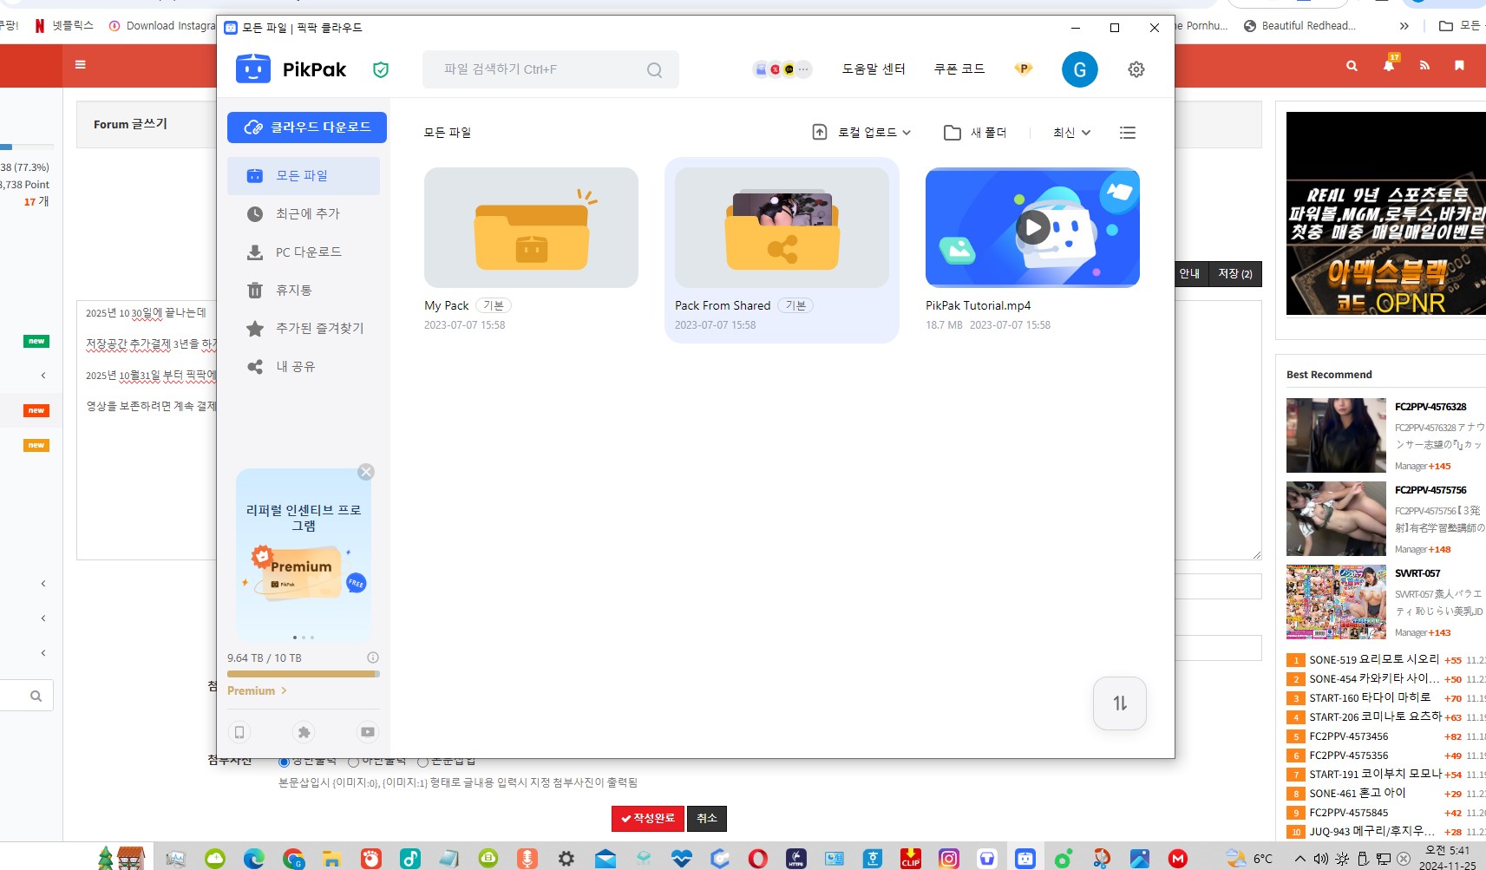Click the storage usage progress bar
Image resolution: width=1486 pixels, height=870 pixels.
point(304,674)
